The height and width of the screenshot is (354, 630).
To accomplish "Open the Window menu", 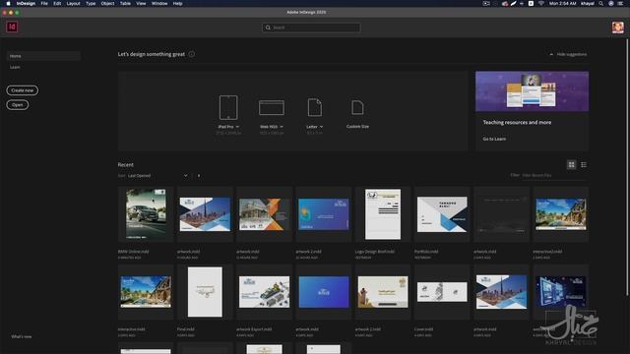I will coord(159,3).
